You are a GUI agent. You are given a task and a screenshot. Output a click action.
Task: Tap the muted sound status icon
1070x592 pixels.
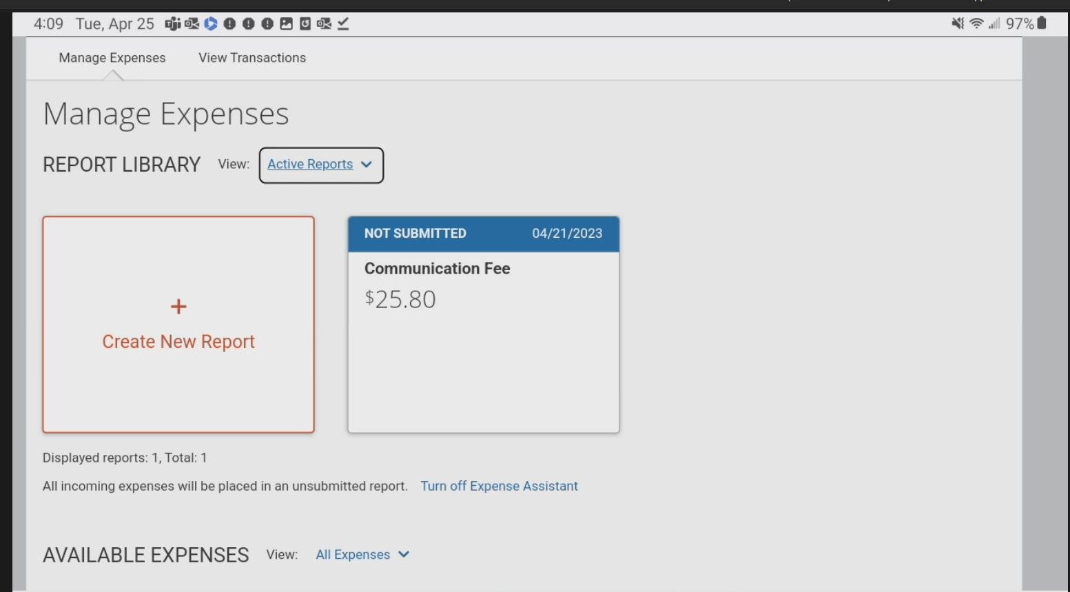(x=958, y=24)
